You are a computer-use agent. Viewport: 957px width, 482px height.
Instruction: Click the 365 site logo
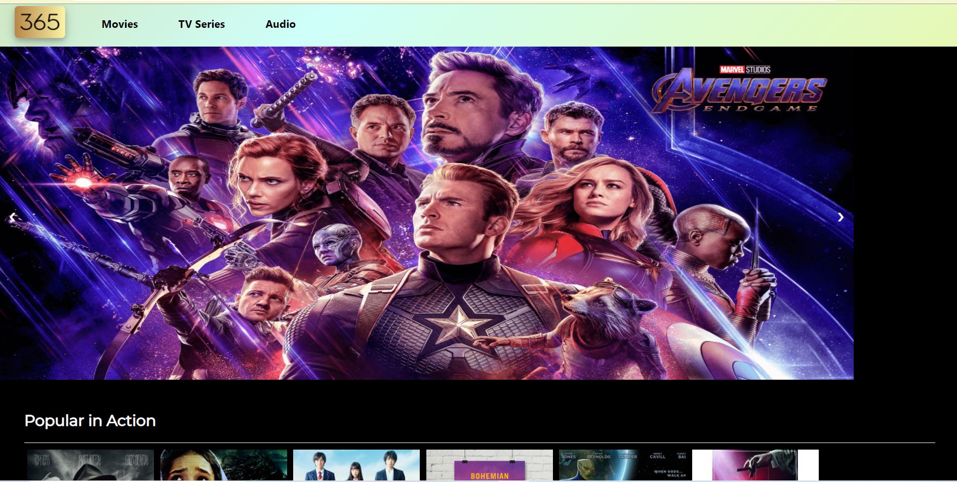39,22
